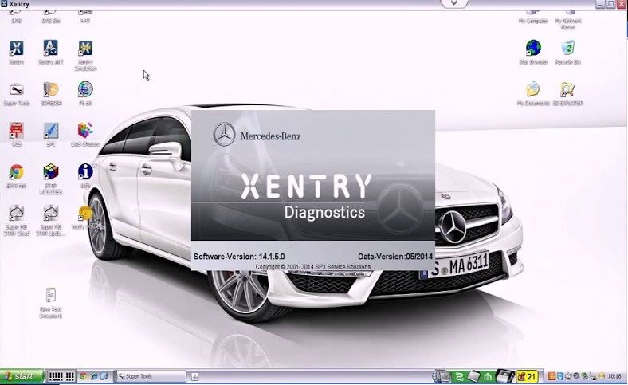Open the Xentry DIFT desktop shortcut

point(51,49)
